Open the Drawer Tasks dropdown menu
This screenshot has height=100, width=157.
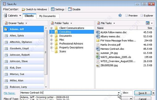[x=26, y=23]
